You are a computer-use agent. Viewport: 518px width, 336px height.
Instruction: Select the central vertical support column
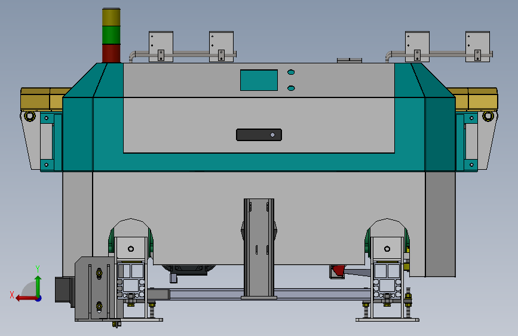[x=259, y=248]
